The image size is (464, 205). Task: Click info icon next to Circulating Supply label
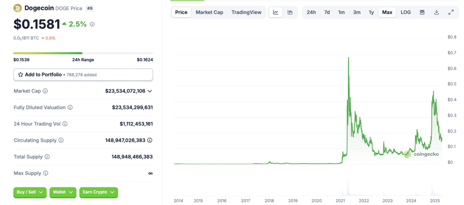(61, 140)
